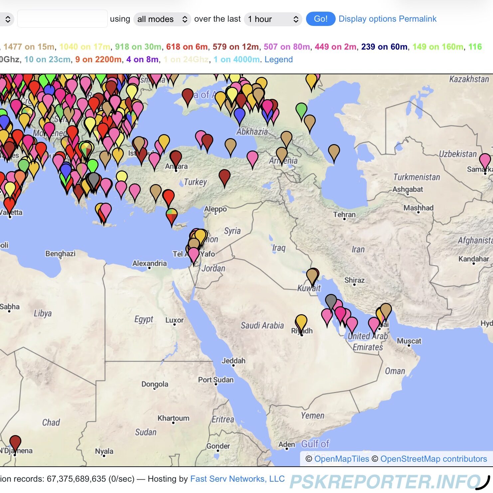Select the gray marker in the Persian Gulf
493x493 pixels.
[x=331, y=301]
